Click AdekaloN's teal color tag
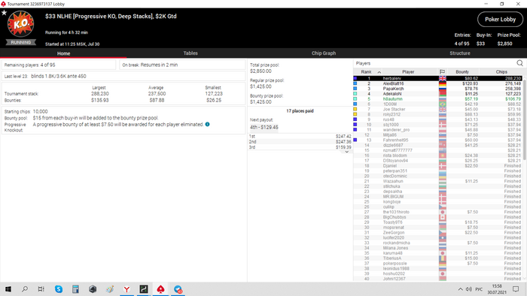The height and width of the screenshot is (296, 527). tap(355, 94)
